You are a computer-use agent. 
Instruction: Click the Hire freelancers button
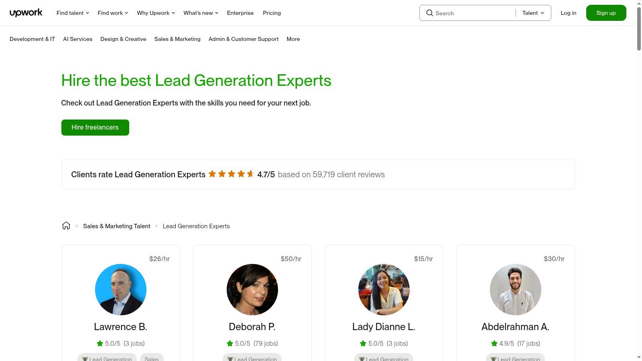pos(95,128)
